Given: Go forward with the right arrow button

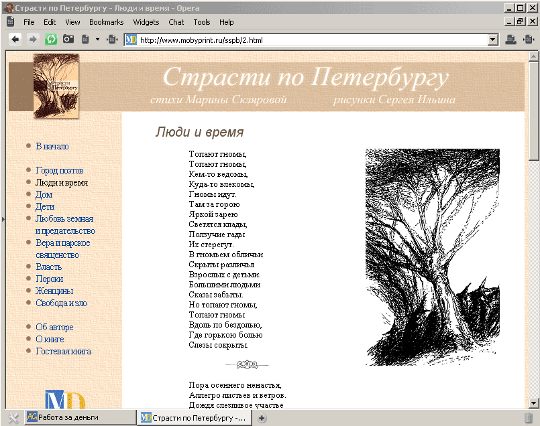Looking at the screenshot, I should pyautogui.click(x=33, y=40).
